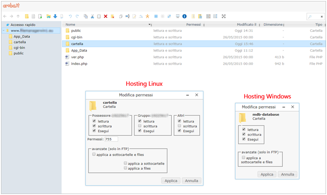Collapse the www site root tree node
The height and width of the screenshot is (195, 327).
[x=4, y=31]
